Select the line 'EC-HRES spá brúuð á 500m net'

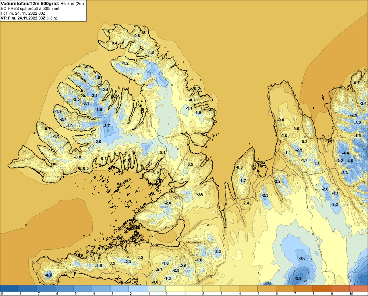click(30, 8)
